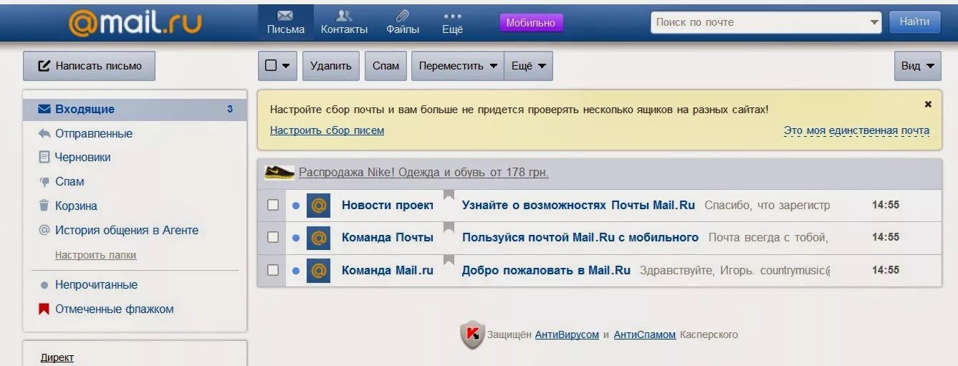
Task: Click sender avatar of Команда Mail.ru message
Action: coord(318,271)
